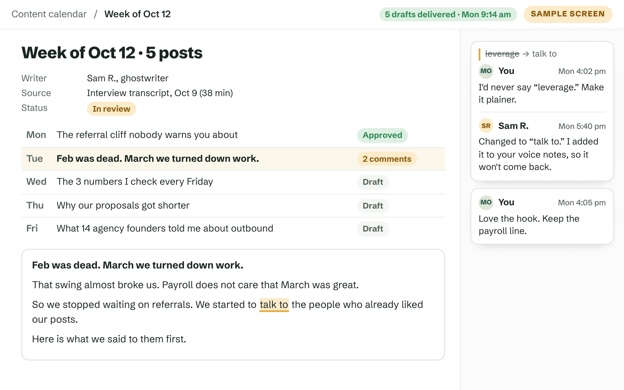Select the Week of Oct 12 breadcrumb
The image size is (624, 390).
point(137,14)
